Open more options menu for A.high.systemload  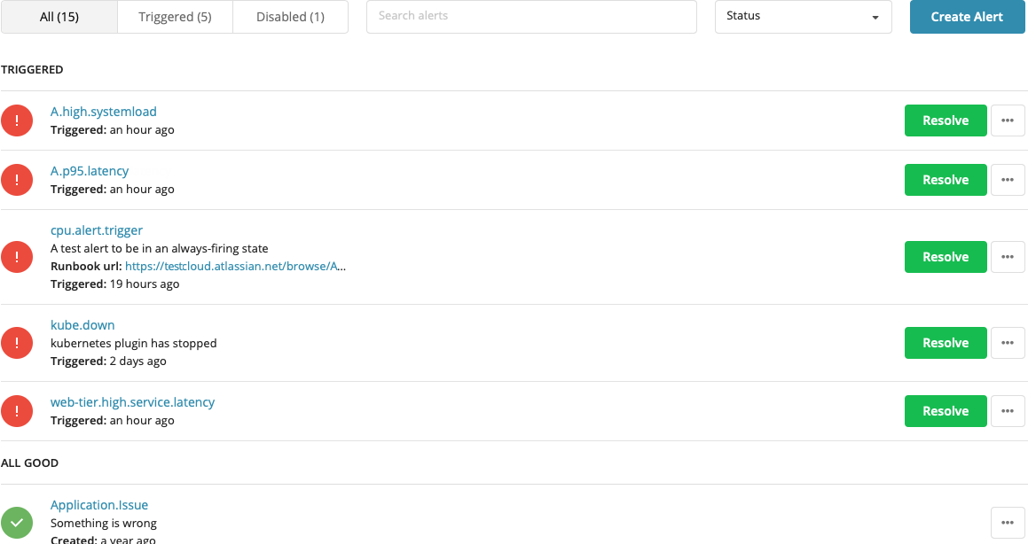(1007, 120)
